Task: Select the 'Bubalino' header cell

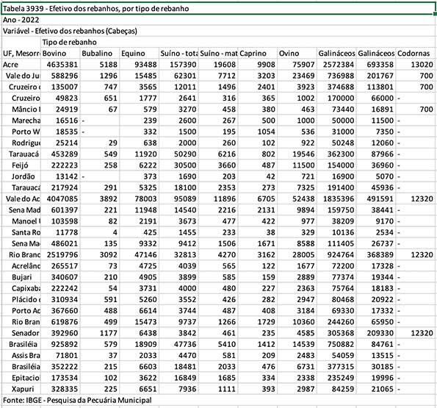Action: pos(100,53)
